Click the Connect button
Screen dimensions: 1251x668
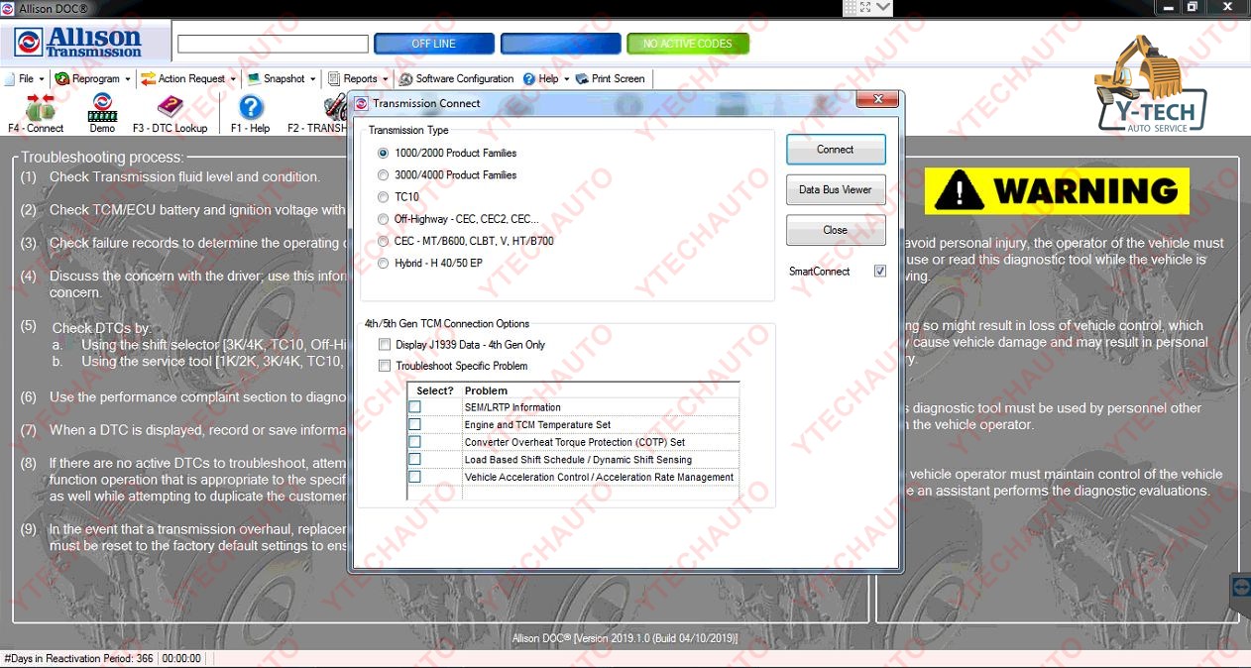835,148
